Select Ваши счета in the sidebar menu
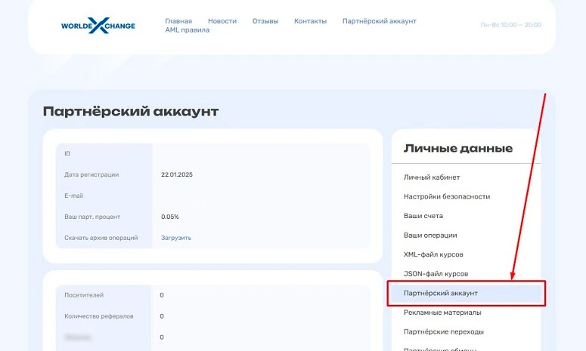The width and height of the screenshot is (586, 351). tap(423, 216)
